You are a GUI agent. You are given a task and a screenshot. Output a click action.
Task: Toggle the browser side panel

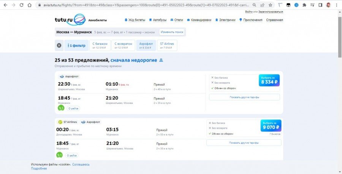(x=320, y=5)
